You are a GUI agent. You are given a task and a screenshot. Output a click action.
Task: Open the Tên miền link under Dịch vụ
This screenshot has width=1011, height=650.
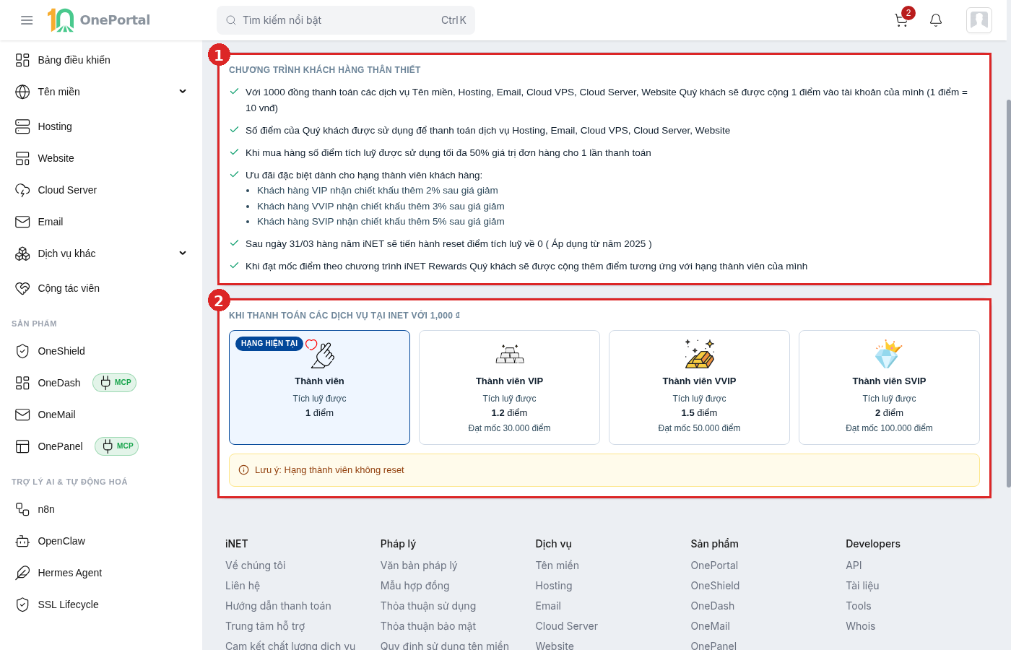(557, 565)
